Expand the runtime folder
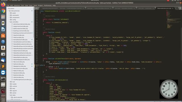Viewport: 182px width, 102px height. 9,86
